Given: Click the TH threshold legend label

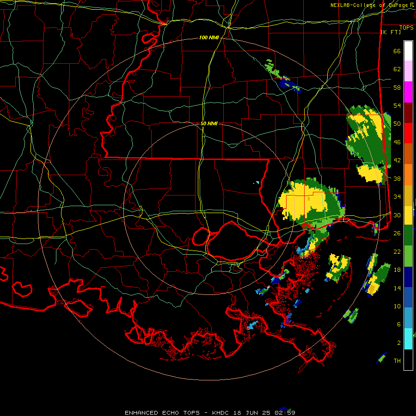Looking at the screenshot, I should 397,361.
